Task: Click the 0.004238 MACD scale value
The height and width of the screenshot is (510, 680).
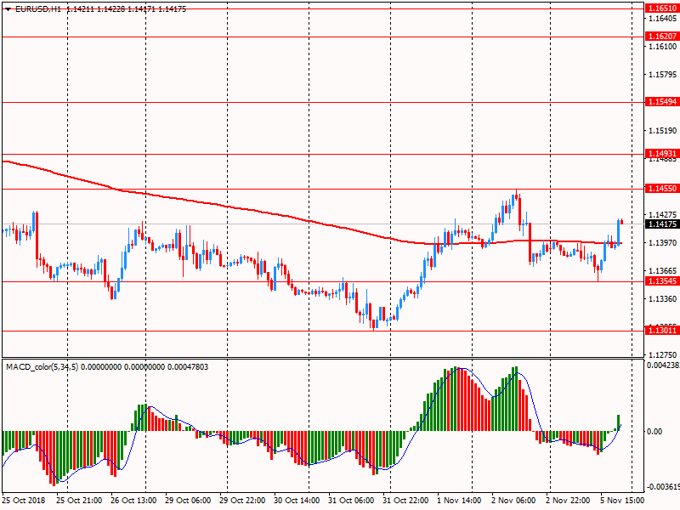Action: click(663, 365)
